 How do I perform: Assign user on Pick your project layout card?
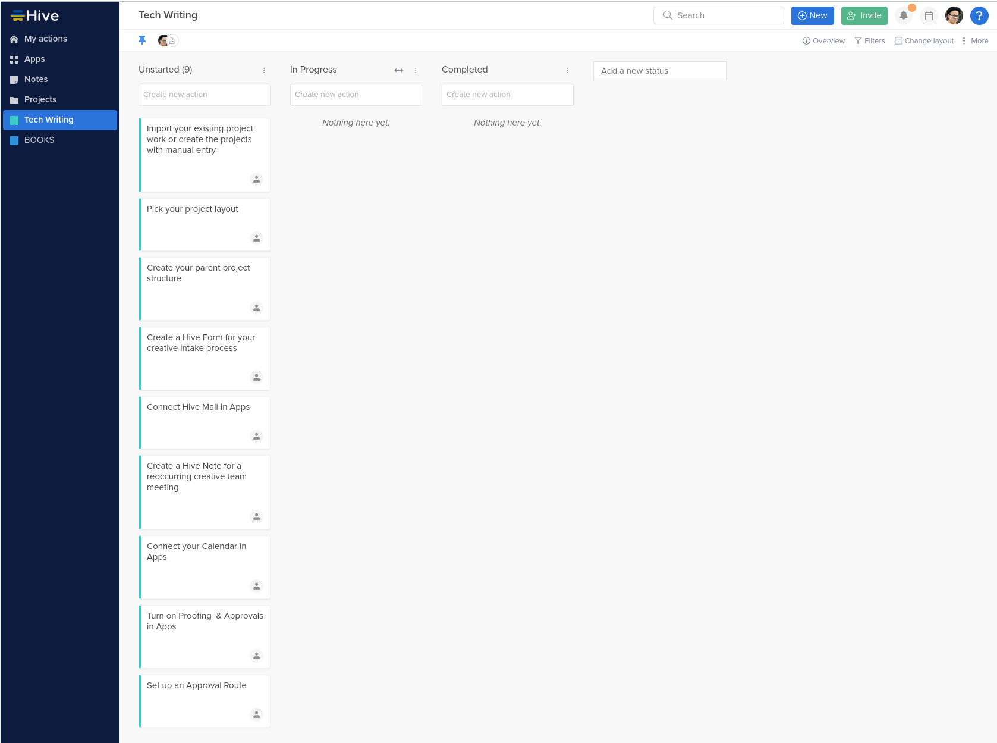256,238
